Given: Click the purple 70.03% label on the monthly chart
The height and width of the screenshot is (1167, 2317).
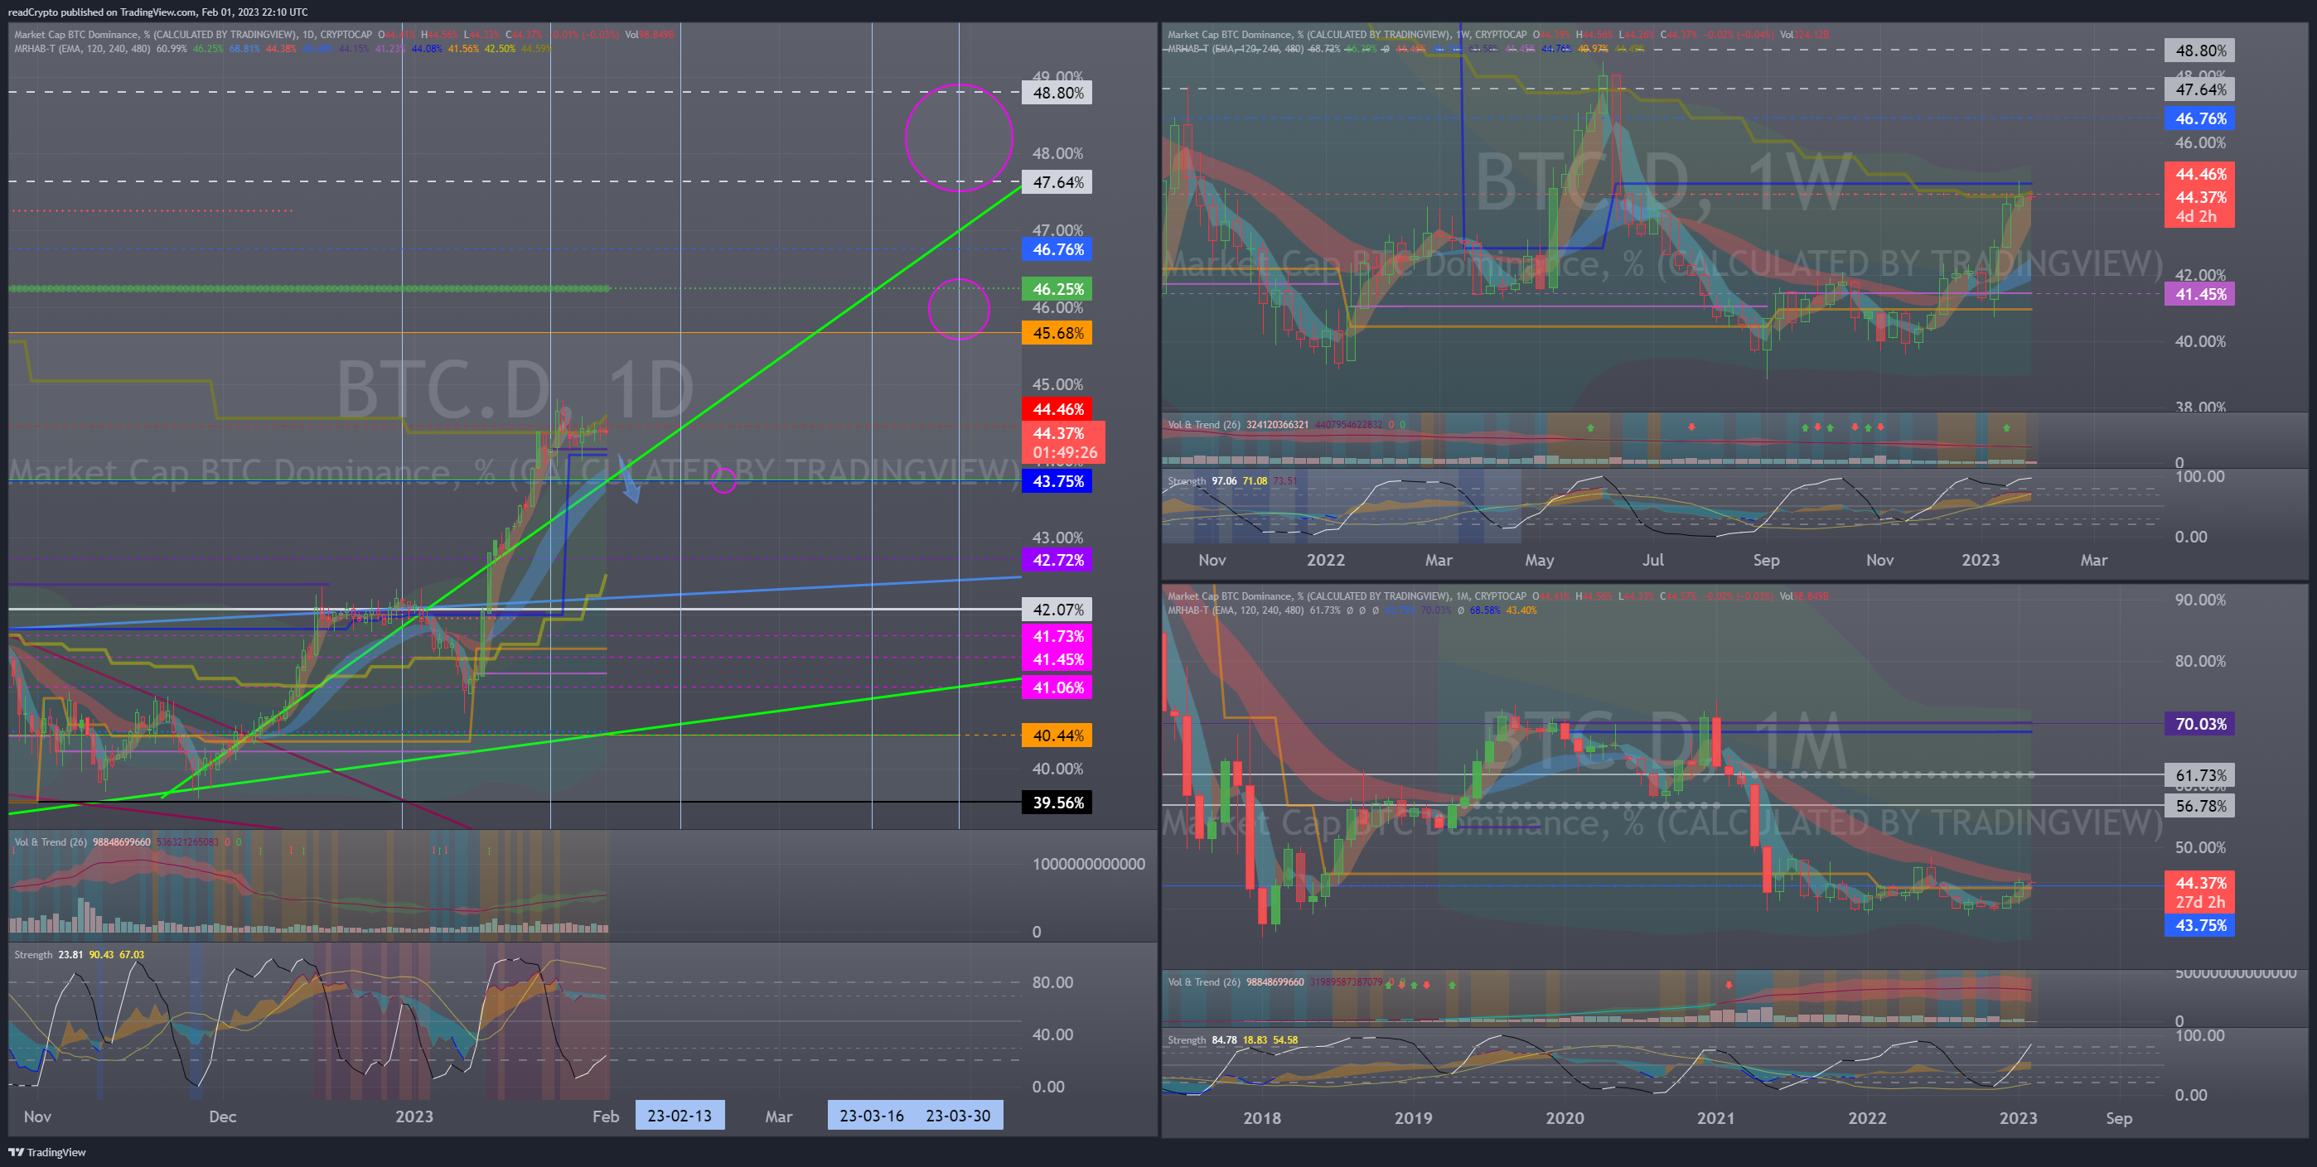Looking at the screenshot, I should [x=2200, y=724].
